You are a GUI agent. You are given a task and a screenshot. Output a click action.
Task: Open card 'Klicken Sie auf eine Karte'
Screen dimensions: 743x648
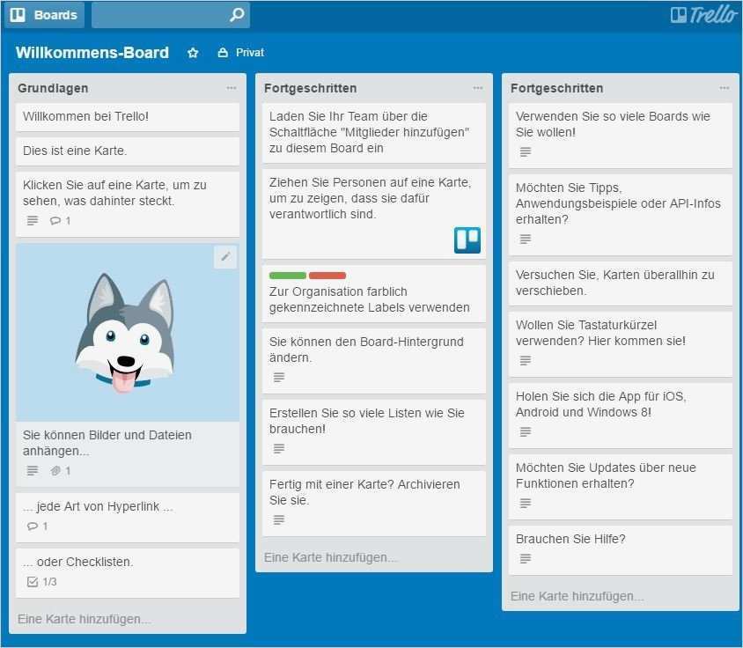tap(128, 204)
